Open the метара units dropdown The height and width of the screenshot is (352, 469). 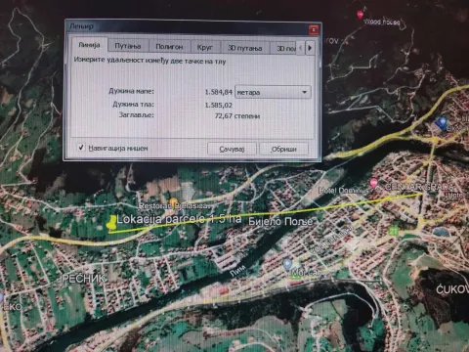click(x=273, y=92)
